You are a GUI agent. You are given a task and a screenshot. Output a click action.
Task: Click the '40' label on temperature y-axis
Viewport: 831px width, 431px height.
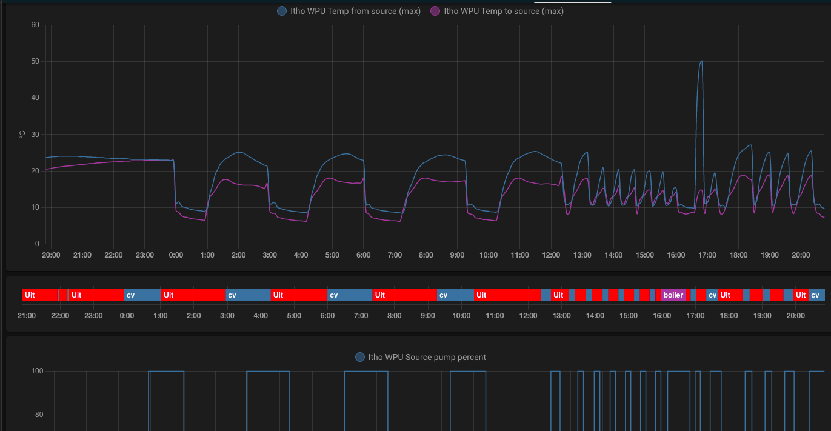35,98
